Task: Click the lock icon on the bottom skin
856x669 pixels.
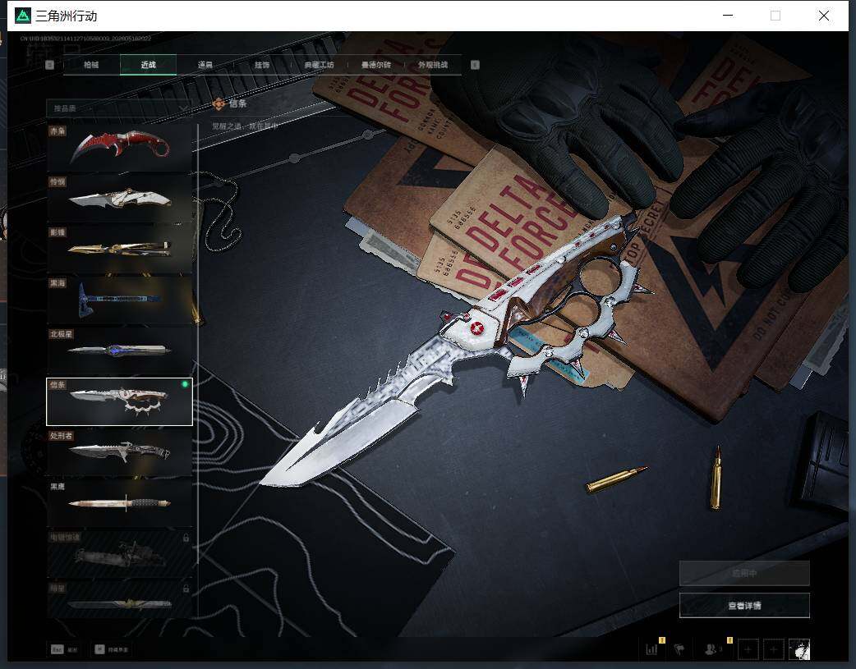Action: 186,589
